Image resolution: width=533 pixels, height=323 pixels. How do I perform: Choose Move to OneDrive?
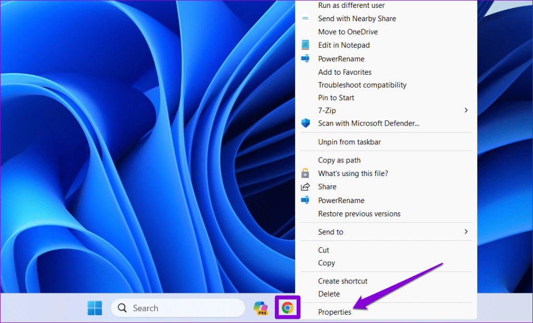tap(348, 32)
